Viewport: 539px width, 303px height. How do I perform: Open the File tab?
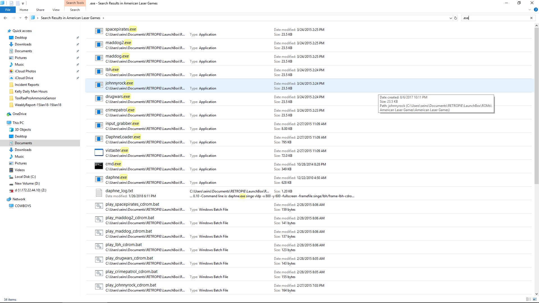click(x=8, y=10)
